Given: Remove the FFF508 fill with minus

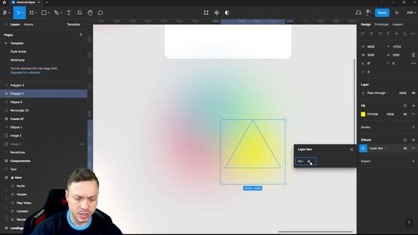Looking at the screenshot, I should 413,114.
